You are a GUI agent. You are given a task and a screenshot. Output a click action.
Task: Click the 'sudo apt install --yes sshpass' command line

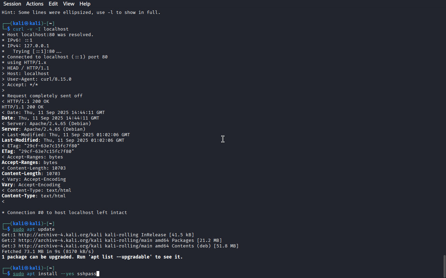55,274
